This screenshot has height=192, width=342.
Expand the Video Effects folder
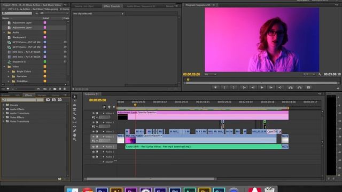click(3, 117)
